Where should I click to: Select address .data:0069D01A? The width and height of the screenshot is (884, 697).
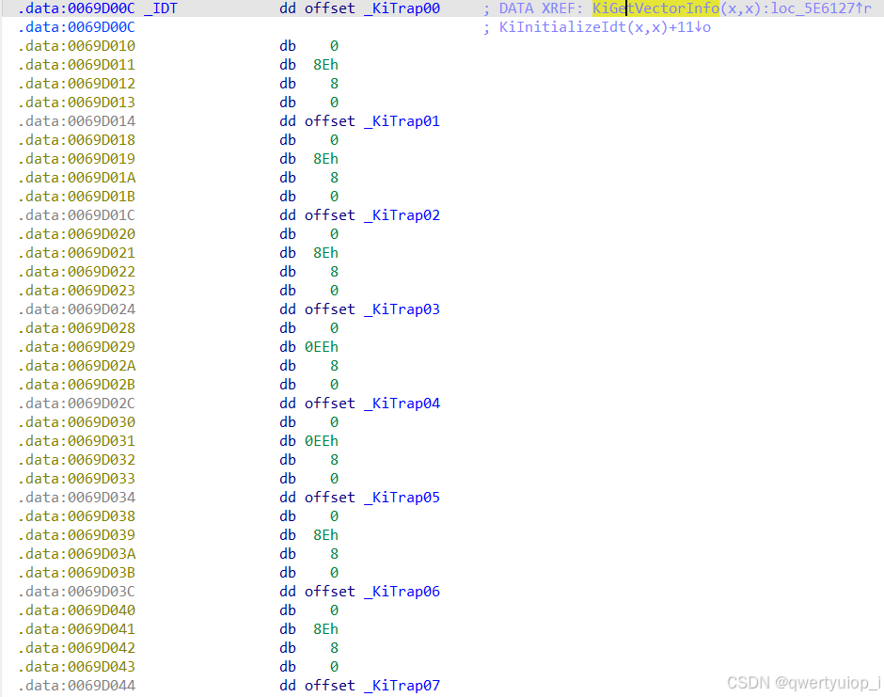(x=77, y=178)
